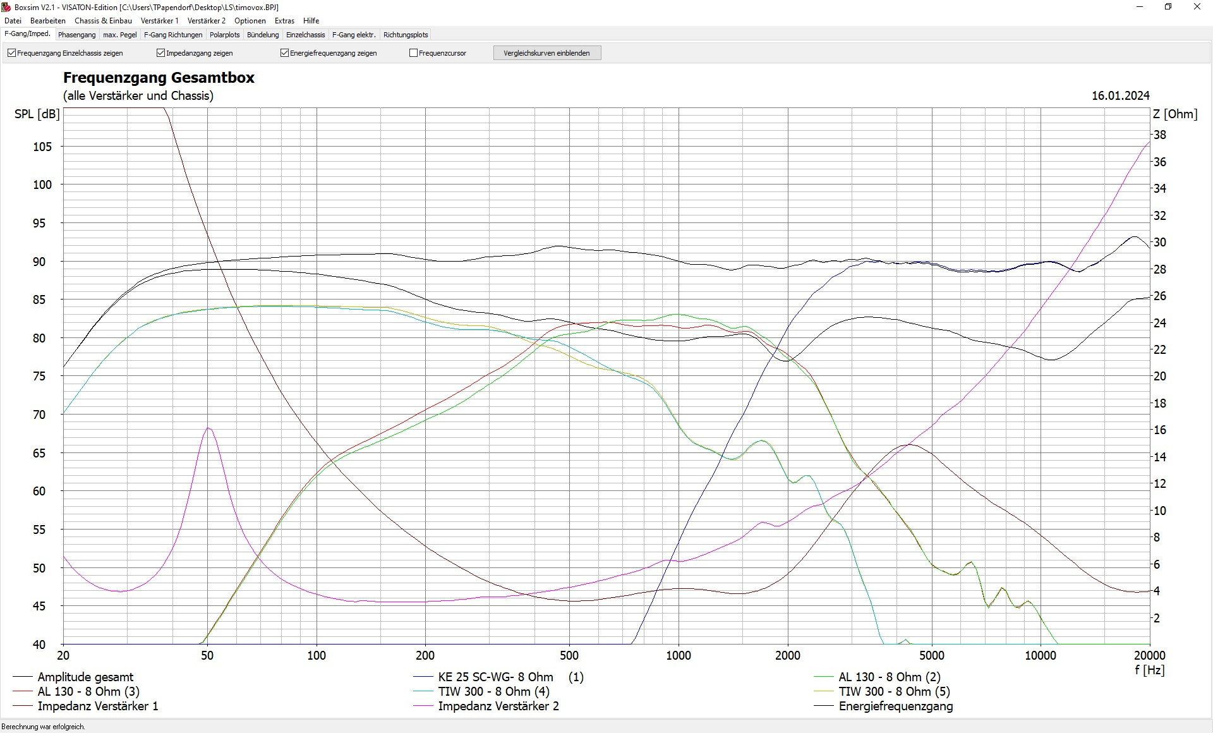Open the Datei menu
Viewport: 1213px width, 733px height.
[13, 21]
